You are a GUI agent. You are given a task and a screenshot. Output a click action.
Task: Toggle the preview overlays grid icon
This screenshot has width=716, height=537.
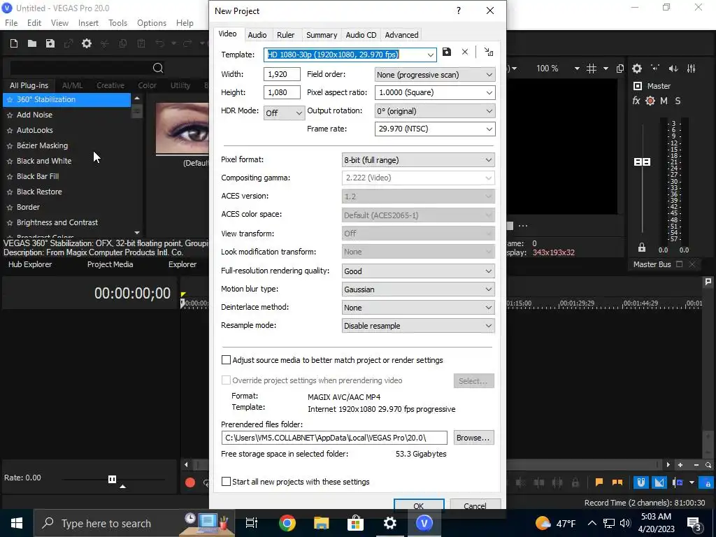point(592,69)
